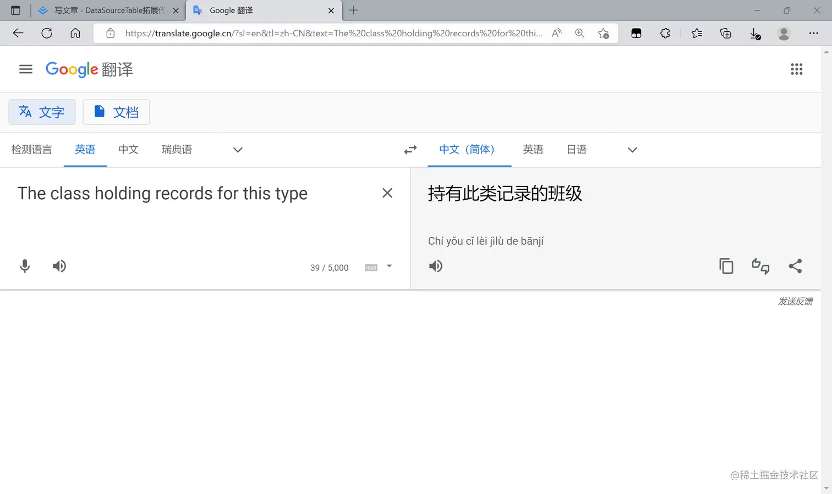View site information lock icon

coord(111,33)
